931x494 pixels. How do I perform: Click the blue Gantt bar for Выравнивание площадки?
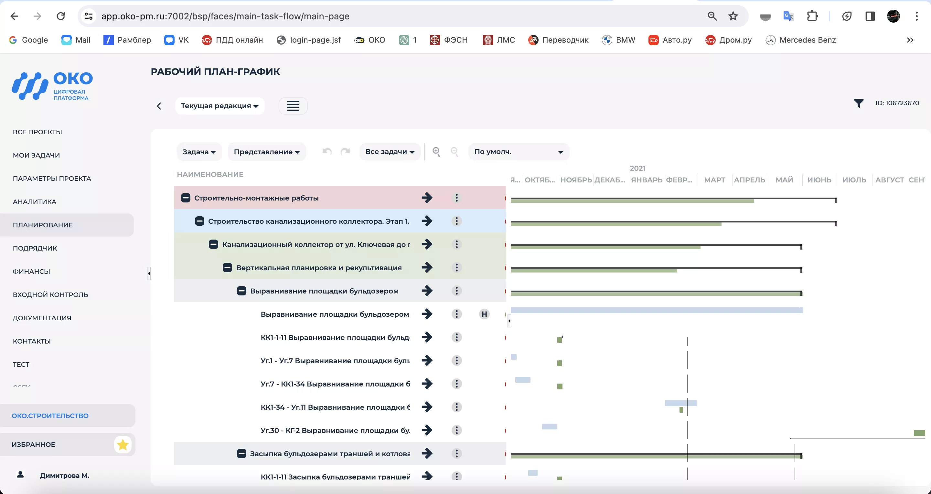pos(656,310)
